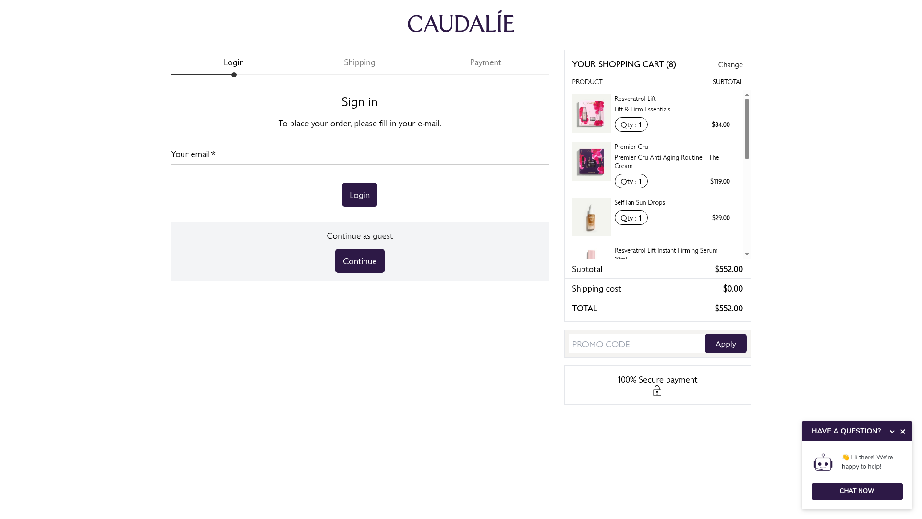Go to the Shipping step tab
This screenshot has width=922, height=519.
pyautogui.click(x=359, y=62)
